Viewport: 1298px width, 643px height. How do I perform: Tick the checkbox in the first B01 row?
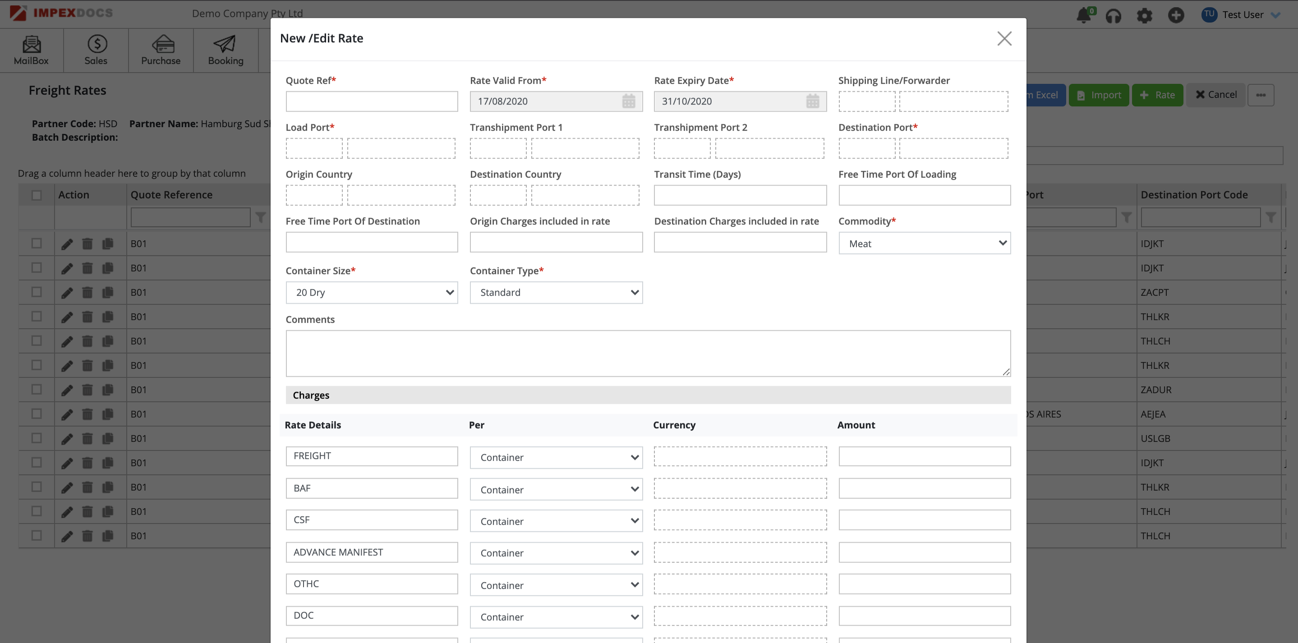(36, 243)
